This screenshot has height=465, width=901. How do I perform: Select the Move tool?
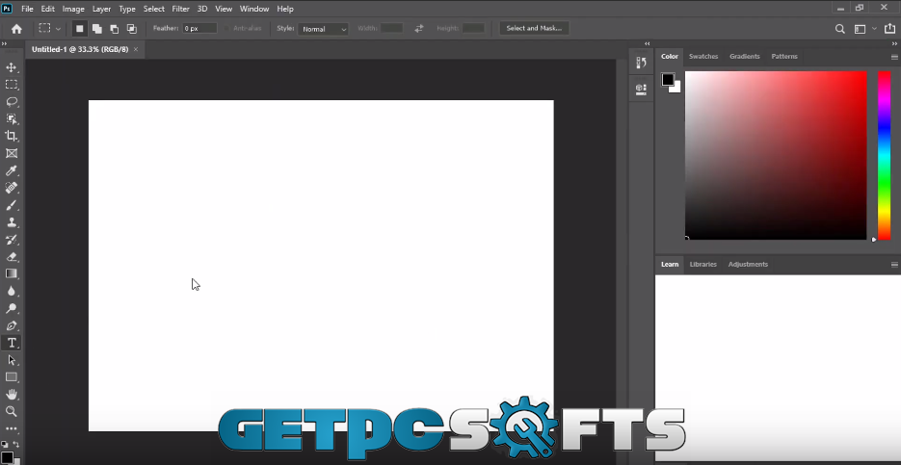pos(11,67)
